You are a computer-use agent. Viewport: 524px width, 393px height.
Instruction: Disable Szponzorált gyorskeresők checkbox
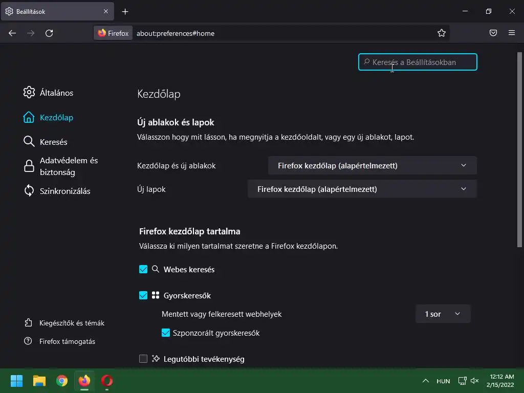pyautogui.click(x=166, y=333)
